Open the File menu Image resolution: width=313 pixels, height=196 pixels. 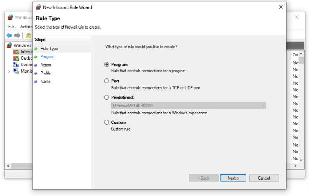[11, 27]
